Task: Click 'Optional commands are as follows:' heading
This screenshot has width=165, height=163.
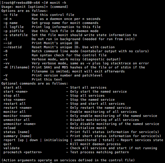Action: coord(35,83)
